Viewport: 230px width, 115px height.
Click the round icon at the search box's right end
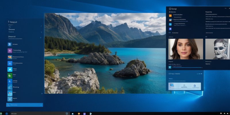67,114
